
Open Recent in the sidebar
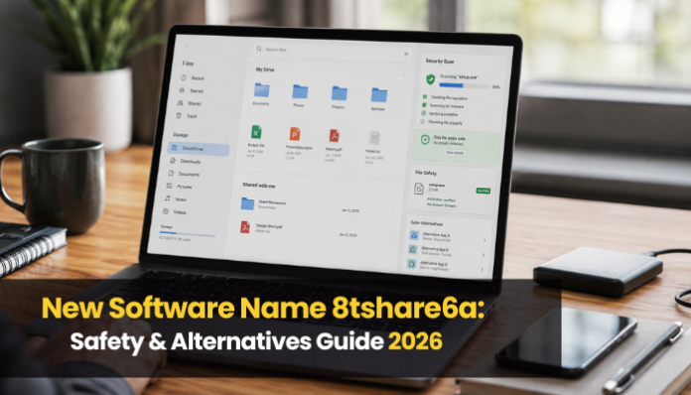click(x=193, y=78)
